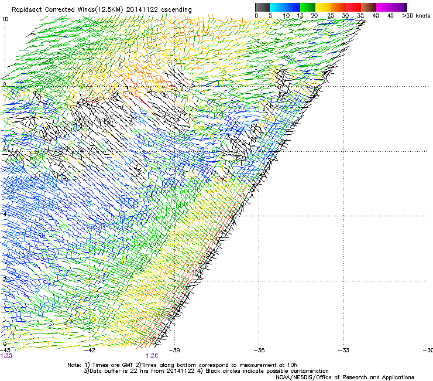This screenshot has height=381, width=433.
Task: Click the '>50 knots' legend label
Action: pos(416,16)
